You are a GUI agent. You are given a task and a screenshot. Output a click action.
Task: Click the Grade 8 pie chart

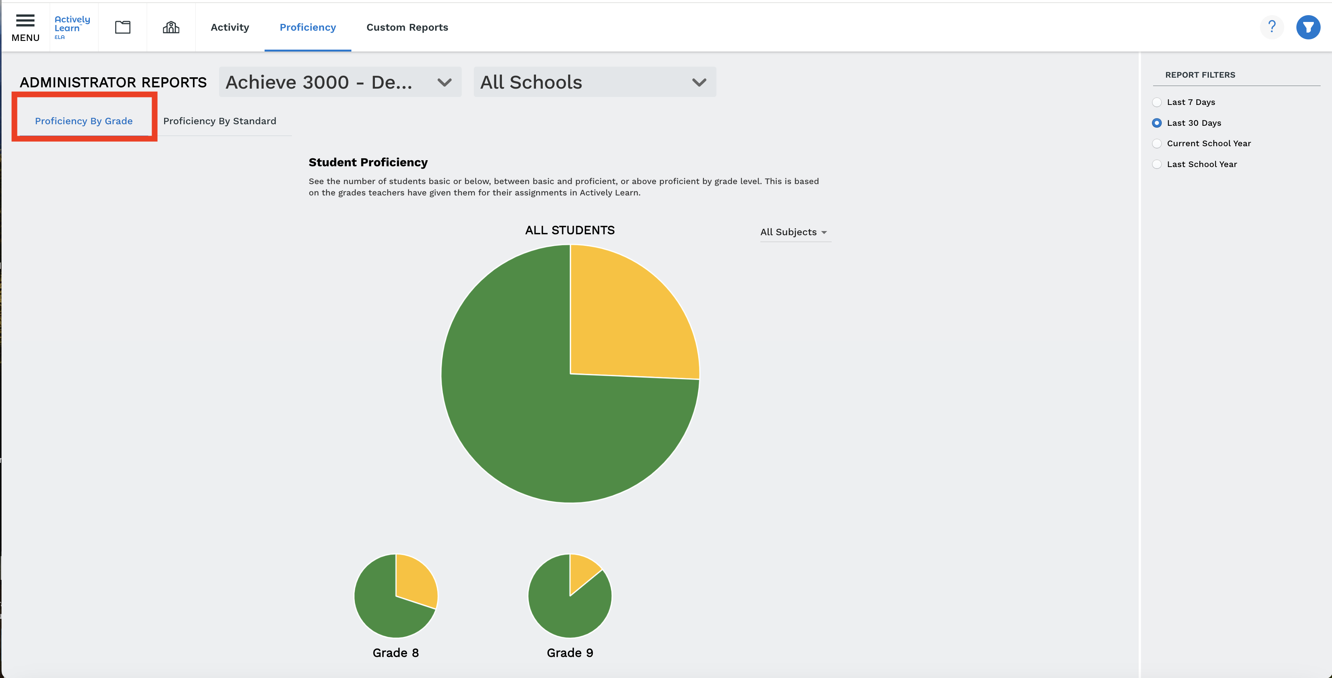[396, 596]
